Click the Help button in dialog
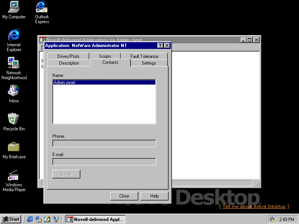299x224 pixels. tap(154, 196)
